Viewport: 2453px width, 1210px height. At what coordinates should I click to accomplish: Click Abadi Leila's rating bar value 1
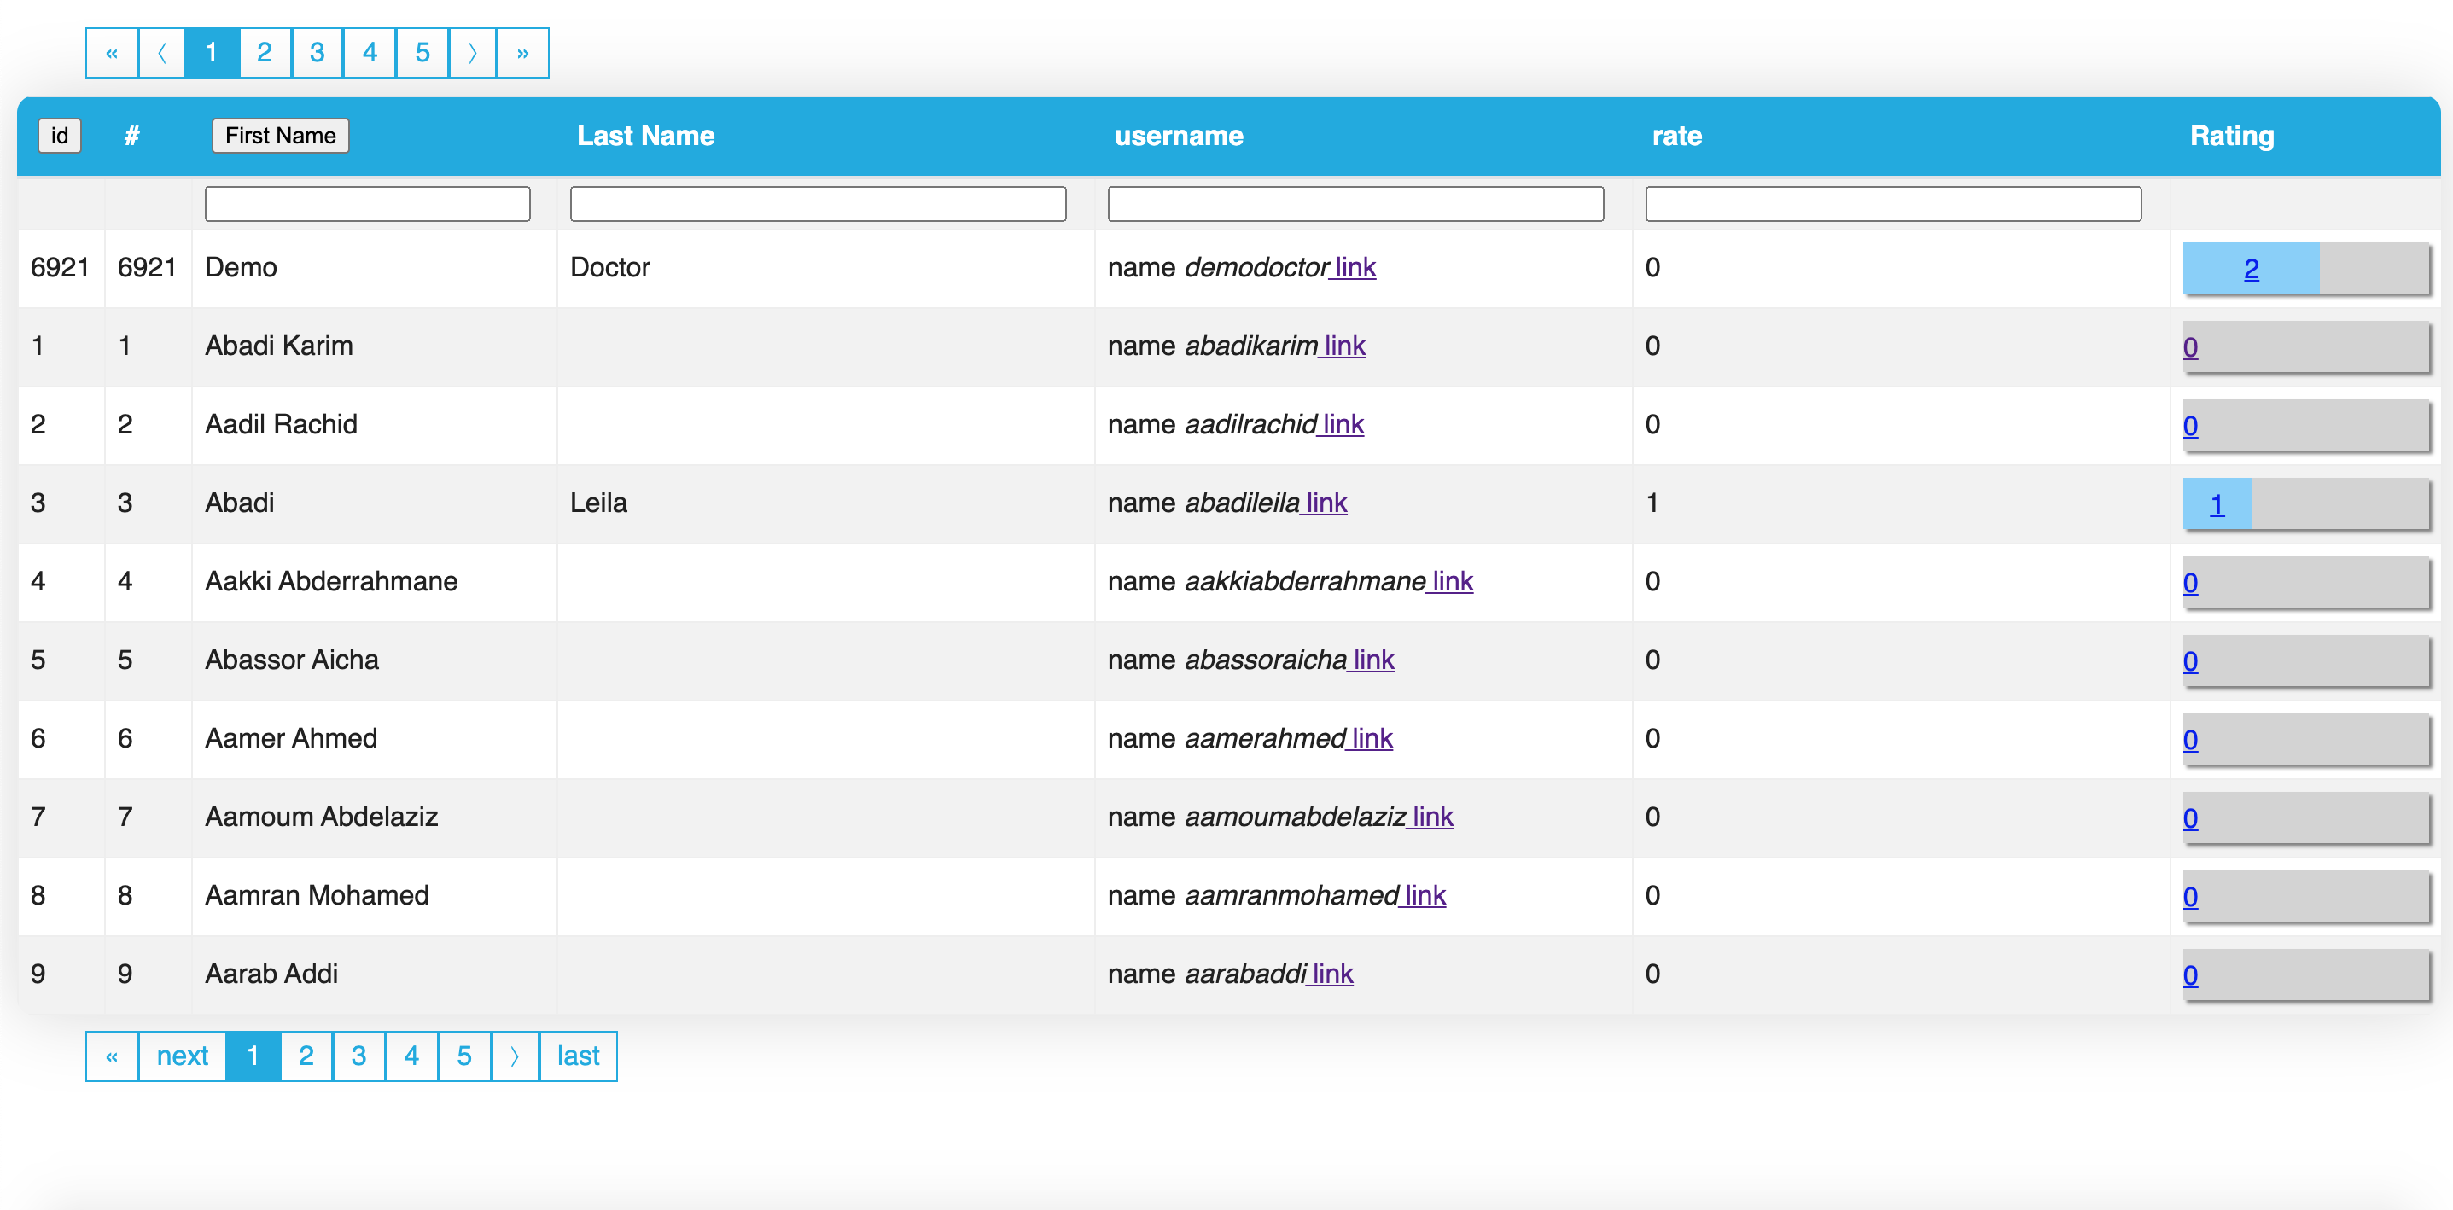click(x=2216, y=504)
